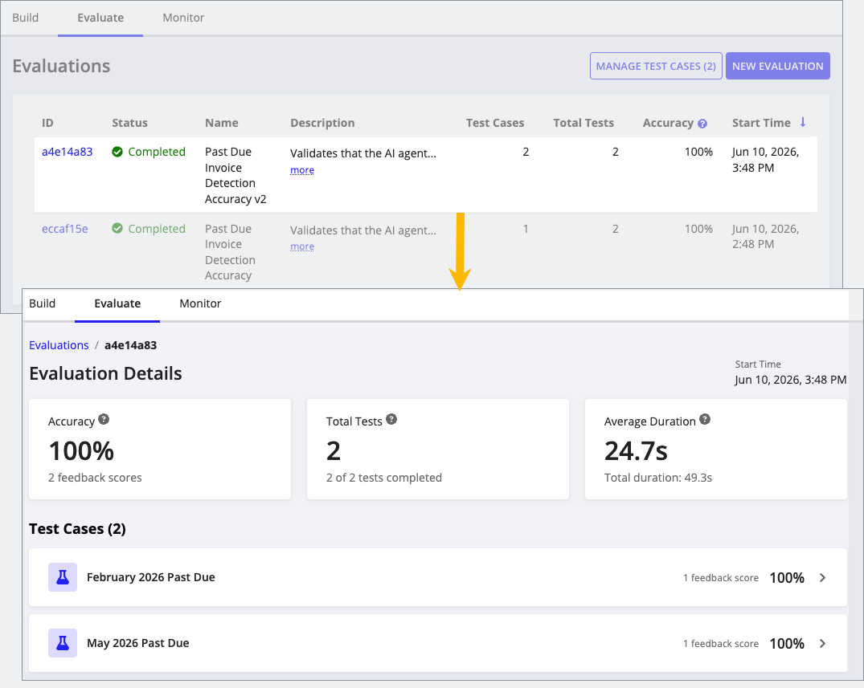864x688 pixels.
Task: Open the Average Duration card help icon
Action: [x=705, y=419]
